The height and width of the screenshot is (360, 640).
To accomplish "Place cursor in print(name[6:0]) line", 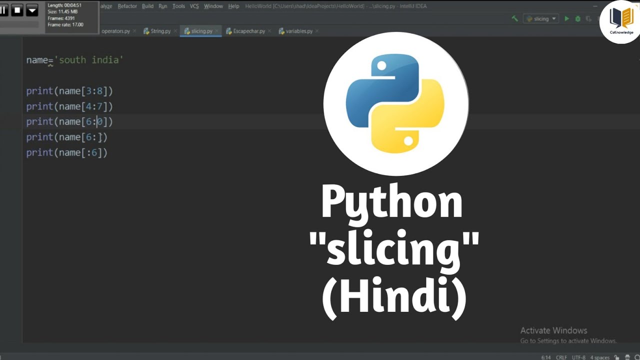I will point(69,121).
